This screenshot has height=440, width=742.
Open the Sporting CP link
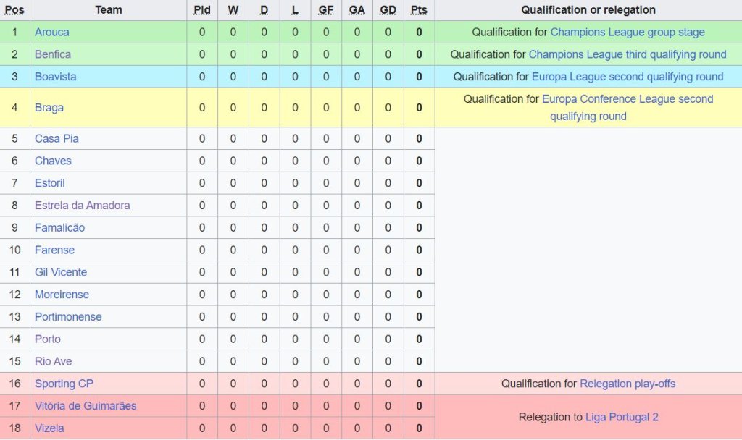pos(64,384)
